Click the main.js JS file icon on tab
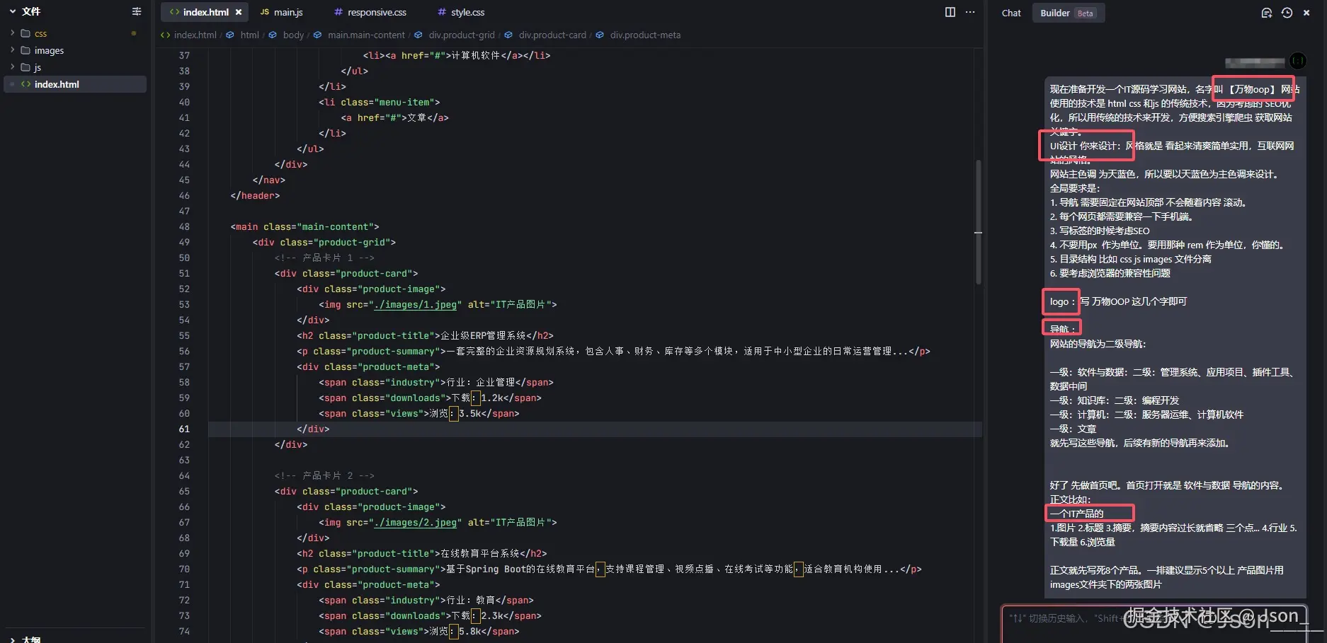The height and width of the screenshot is (643, 1327). click(x=264, y=12)
